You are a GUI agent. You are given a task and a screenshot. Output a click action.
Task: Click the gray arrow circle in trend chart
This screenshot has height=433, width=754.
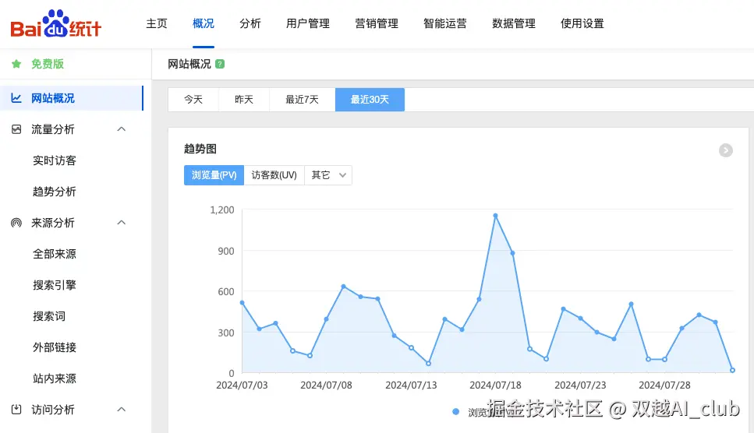[x=726, y=150]
